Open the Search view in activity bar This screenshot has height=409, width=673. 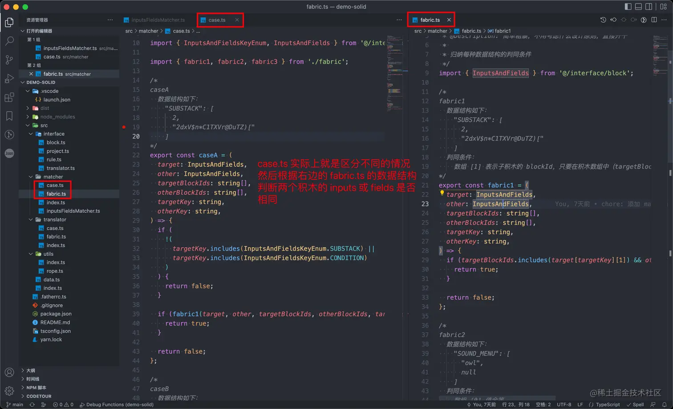pos(9,41)
